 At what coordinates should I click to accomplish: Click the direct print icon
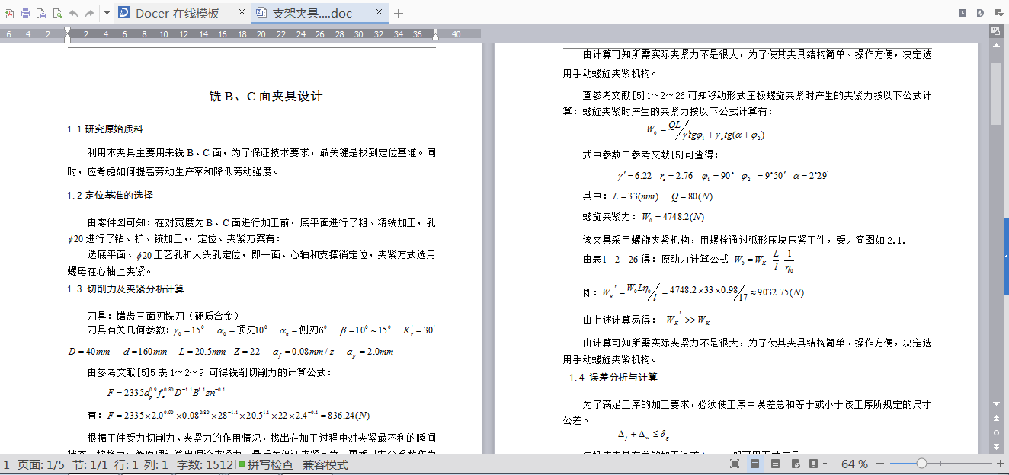pyautogui.click(x=41, y=13)
